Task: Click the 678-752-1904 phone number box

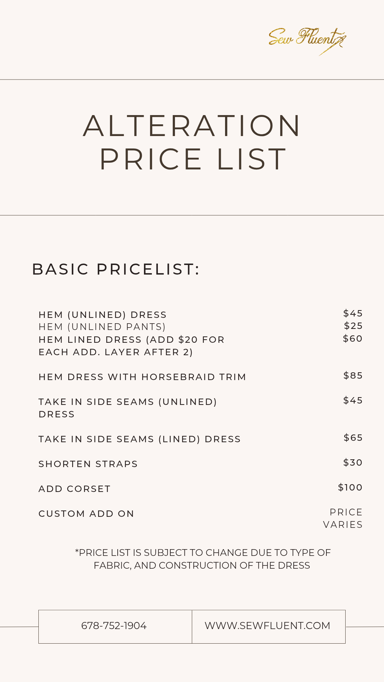Action: click(x=114, y=626)
